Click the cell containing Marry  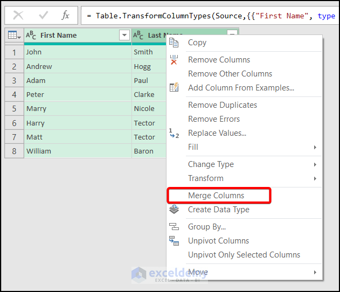pyautogui.click(x=78, y=109)
